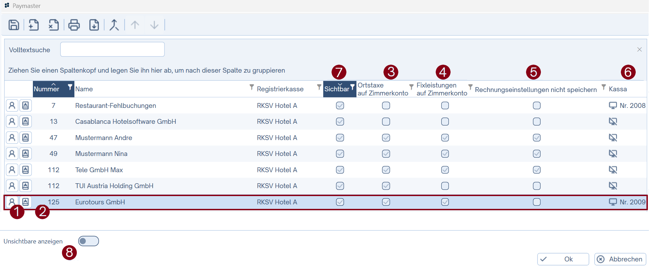Click the Abbrechen button
This screenshot has width=652, height=268.
[x=620, y=259]
